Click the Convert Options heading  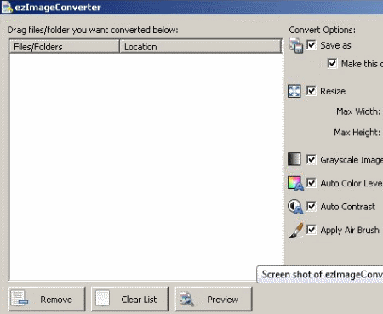point(322,30)
